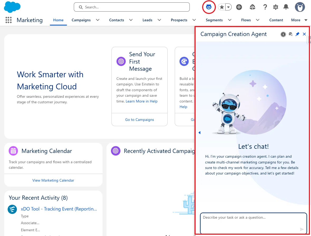This screenshot has height=236, width=311.
Task: Click the Send Your First Message target icon
Action: point(121,61)
